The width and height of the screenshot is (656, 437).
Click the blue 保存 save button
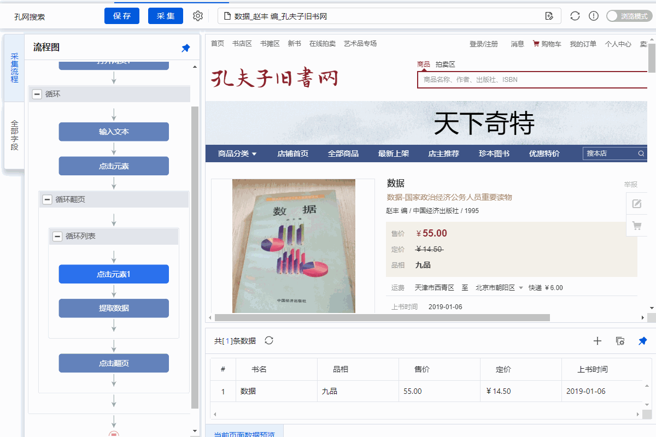[x=122, y=16]
